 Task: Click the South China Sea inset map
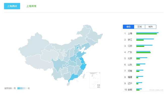coord(95,80)
